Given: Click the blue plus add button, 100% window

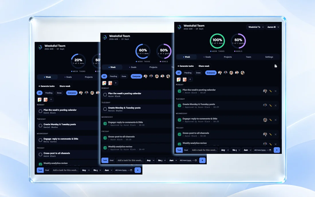Looking at the screenshot, I should point(277,150).
